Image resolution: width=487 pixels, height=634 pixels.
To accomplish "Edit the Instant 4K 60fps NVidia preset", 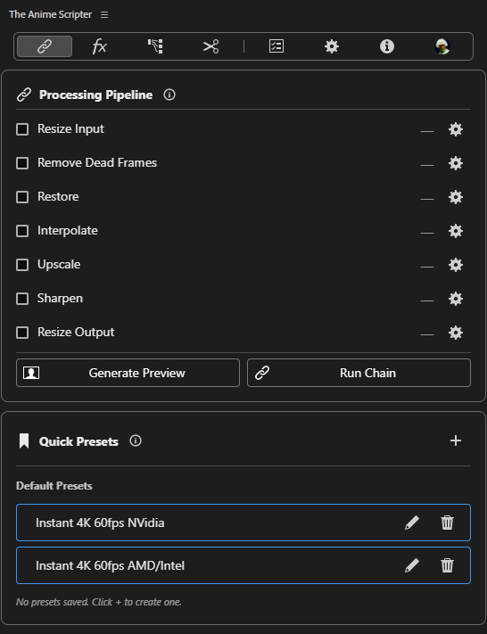I will tap(412, 523).
